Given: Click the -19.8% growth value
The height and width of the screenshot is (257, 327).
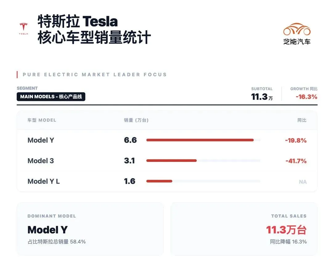Looking at the screenshot, I should click(296, 140).
